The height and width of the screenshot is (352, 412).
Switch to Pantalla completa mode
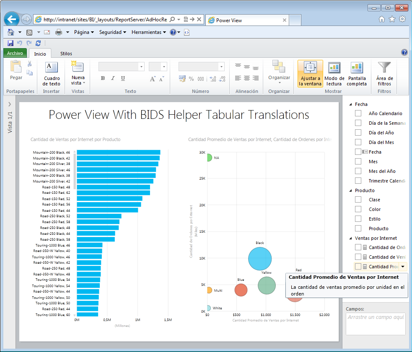(357, 73)
